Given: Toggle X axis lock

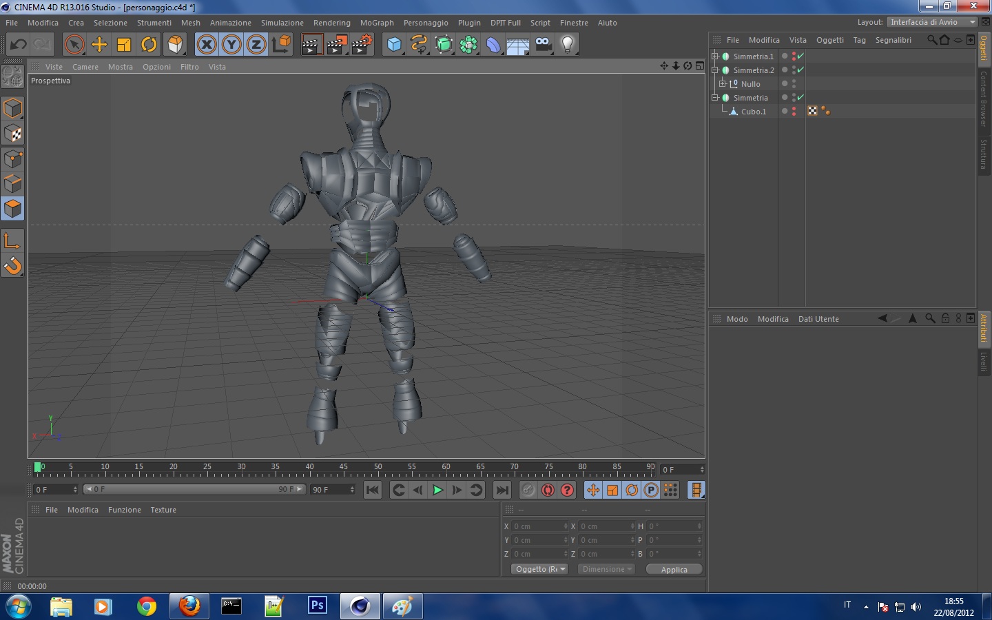Looking at the screenshot, I should pyautogui.click(x=206, y=45).
